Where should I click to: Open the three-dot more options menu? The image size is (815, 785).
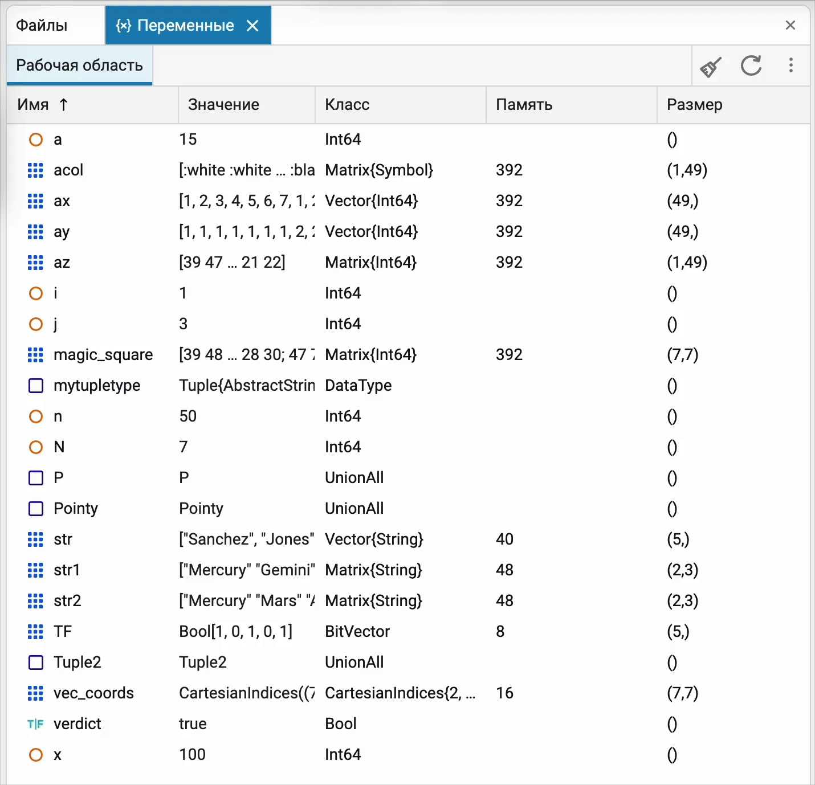tap(790, 66)
